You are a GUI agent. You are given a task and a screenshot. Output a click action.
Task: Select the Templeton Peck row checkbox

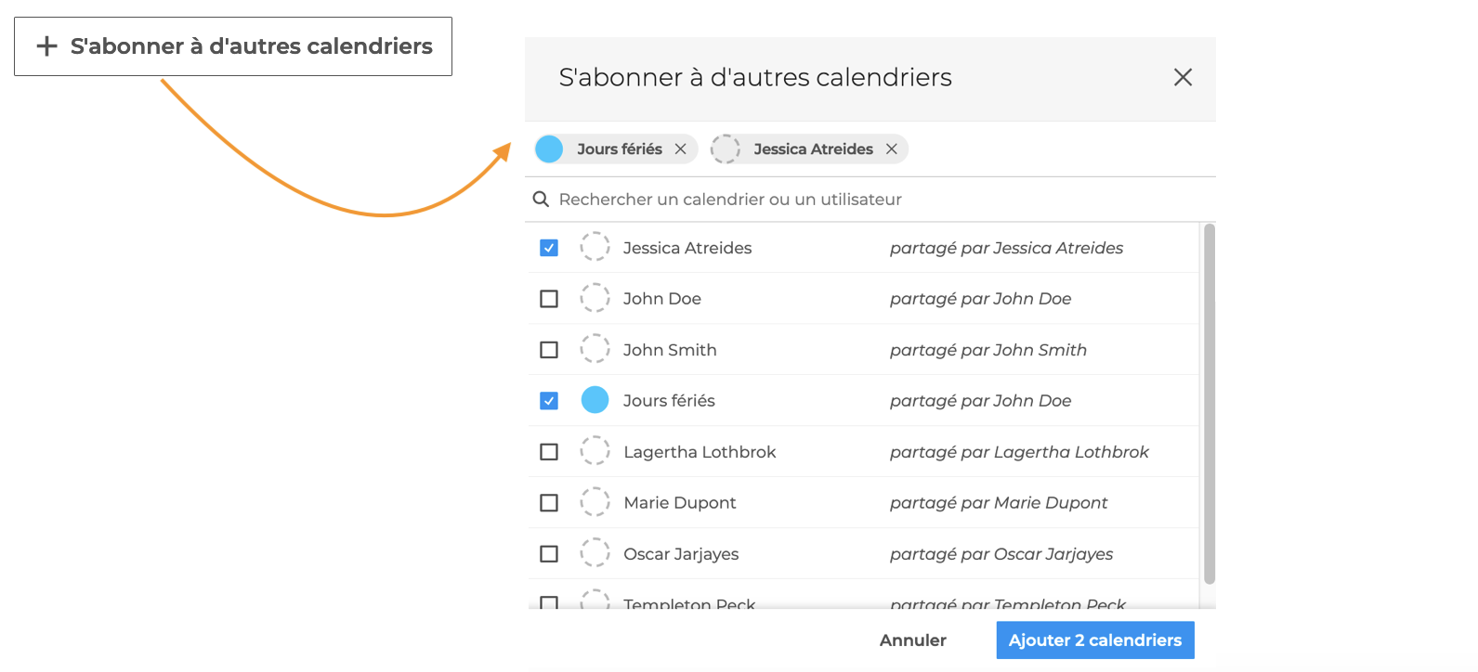(x=549, y=602)
